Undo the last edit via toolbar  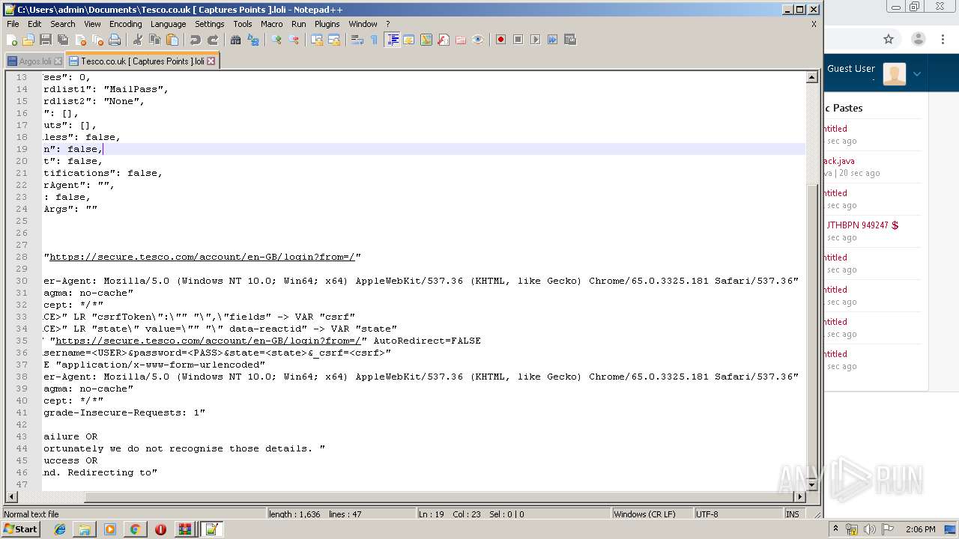click(x=196, y=40)
